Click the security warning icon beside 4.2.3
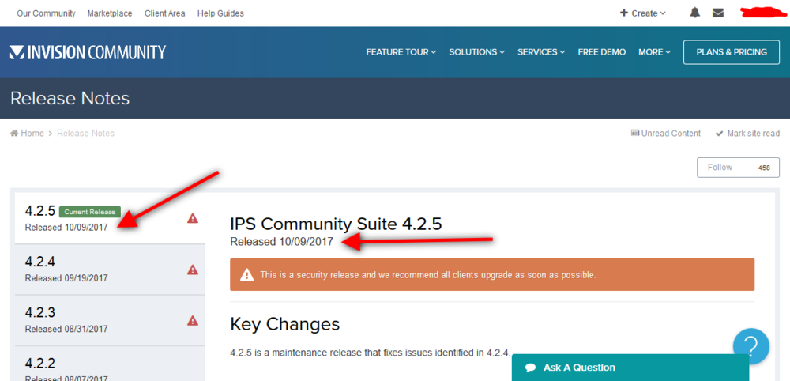This screenshot has height=381, width=790. (193, 320)
